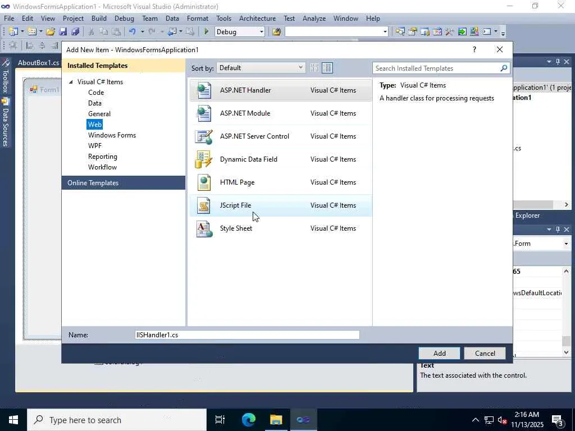The image size is (575, 431).
Task: Open the Toolbox side panel tab
Action: (5, 76)
